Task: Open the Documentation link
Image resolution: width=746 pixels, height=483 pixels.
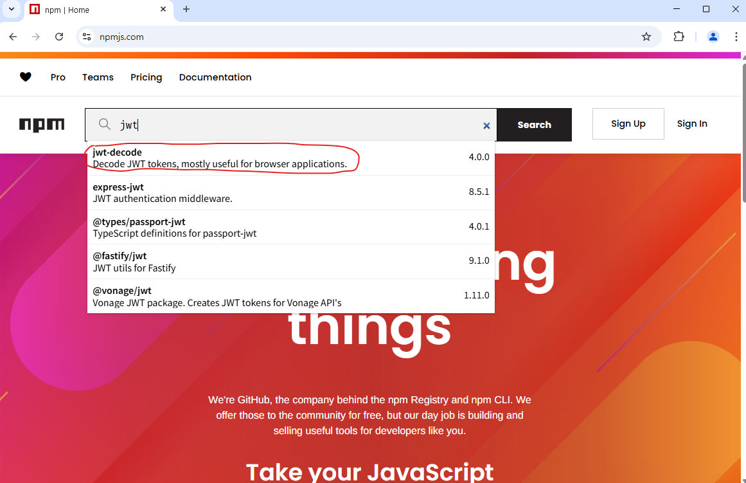Action: click(215, 77)
